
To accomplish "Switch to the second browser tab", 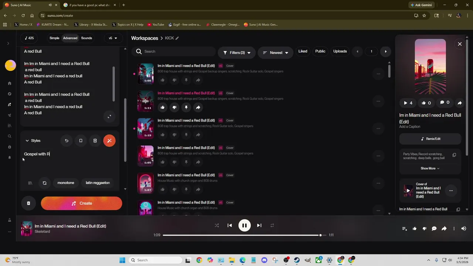I will [89, 5].
